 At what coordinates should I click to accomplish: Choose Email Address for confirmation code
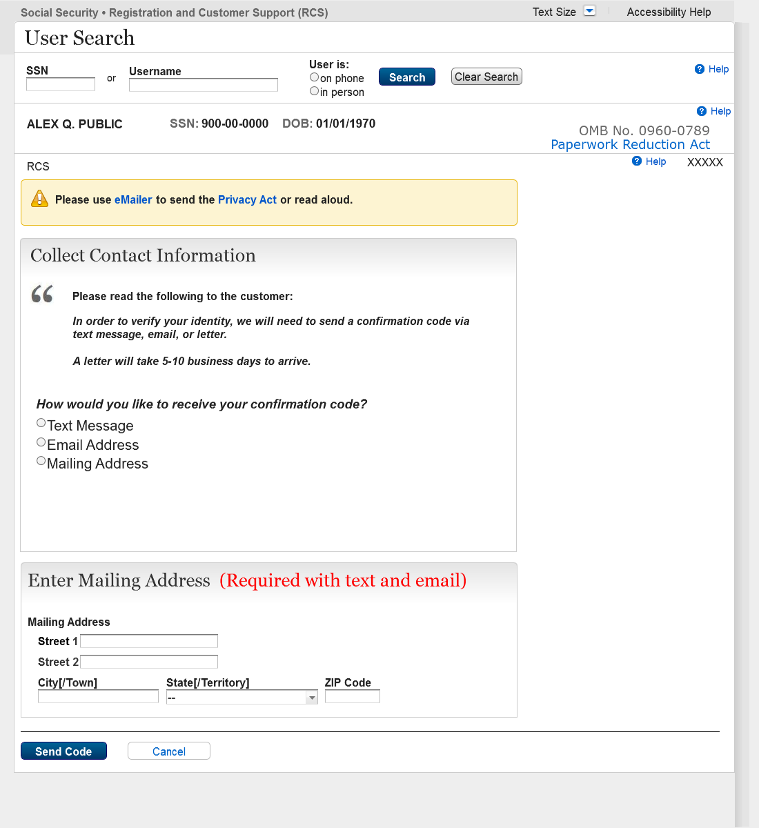pyautogui.click(x=41, y=442)
